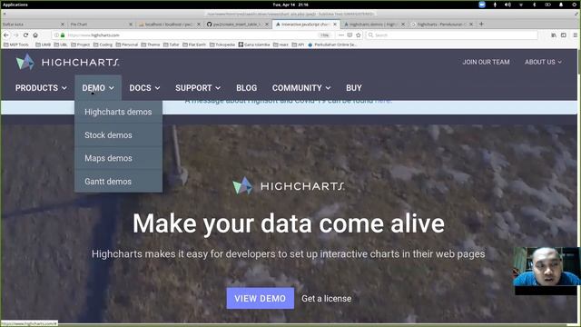Open the BLOG navigation link
Screen dimensions: 581x327
pos(246,88)
